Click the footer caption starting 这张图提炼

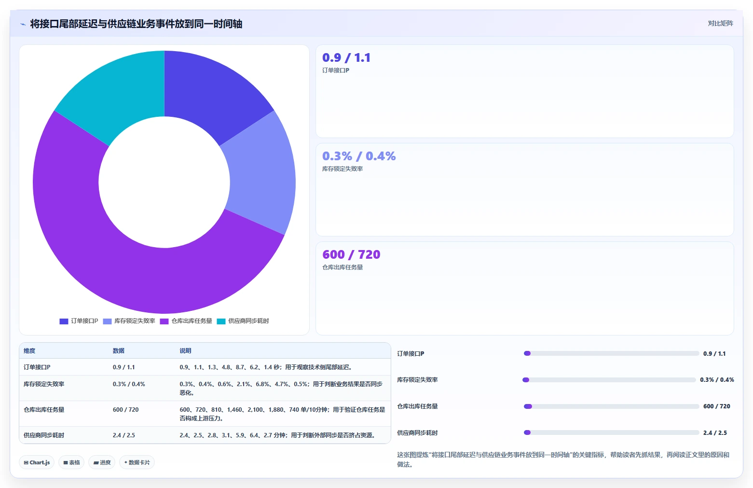pyautogui.click(x=563, y=460)
